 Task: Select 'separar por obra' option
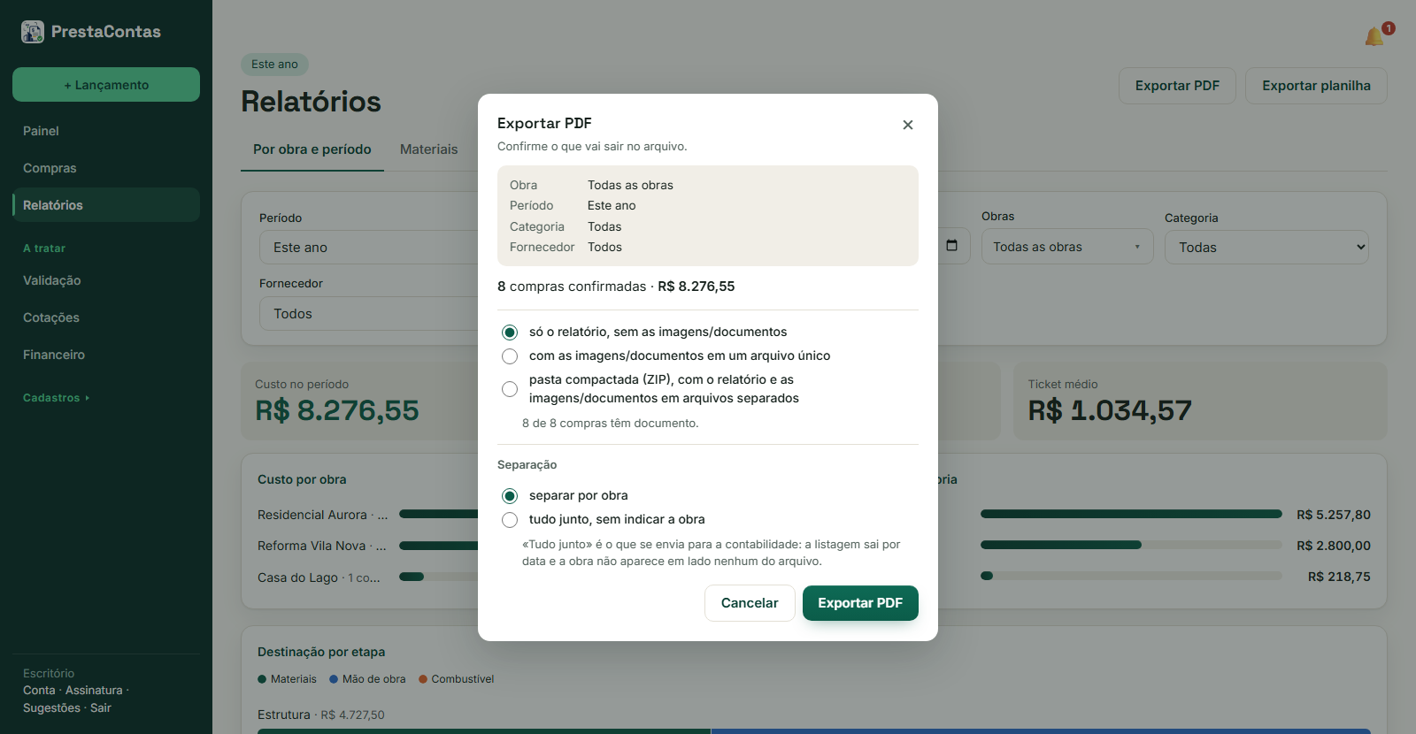(510, 496)
